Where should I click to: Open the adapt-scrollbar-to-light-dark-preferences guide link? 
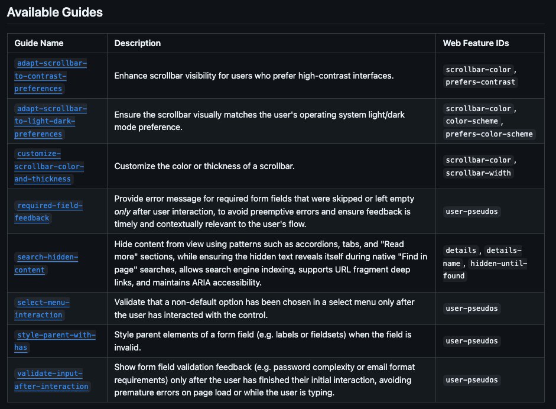50,121
